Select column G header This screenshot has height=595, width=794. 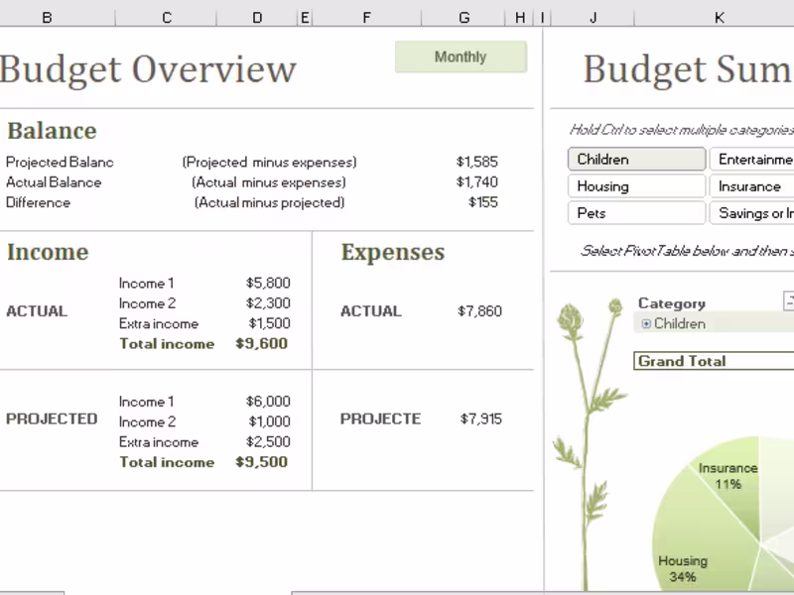[x=463, y=17]
